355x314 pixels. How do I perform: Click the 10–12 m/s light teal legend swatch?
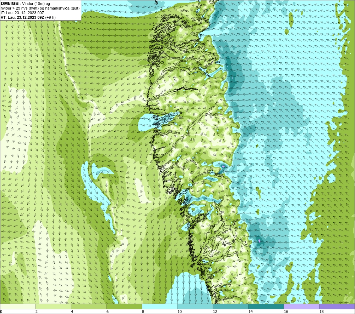point(195,306)
